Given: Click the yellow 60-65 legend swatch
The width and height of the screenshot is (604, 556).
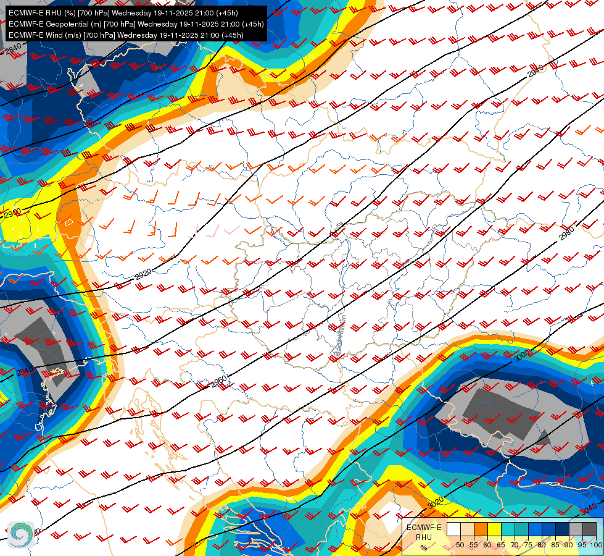Looking at the screenshot, I should [494, 529].
